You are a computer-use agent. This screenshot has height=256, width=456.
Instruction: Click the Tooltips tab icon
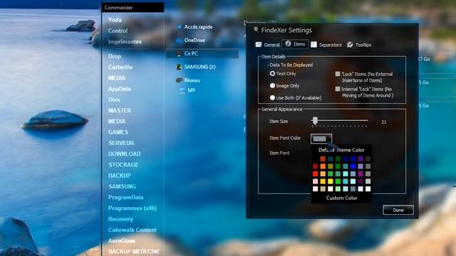[350, 44]
